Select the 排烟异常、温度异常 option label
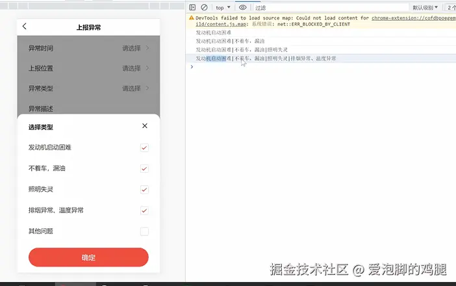Screen dimensions: 456x286 tap(56, 211)
